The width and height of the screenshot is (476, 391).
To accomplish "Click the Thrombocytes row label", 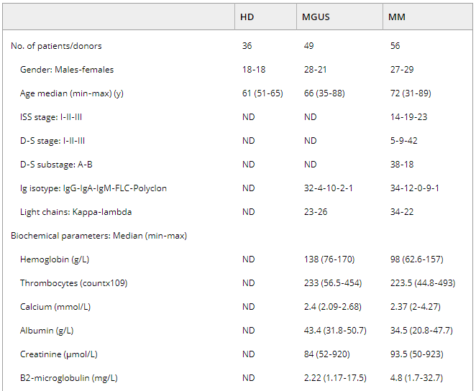I will point(74,283).
